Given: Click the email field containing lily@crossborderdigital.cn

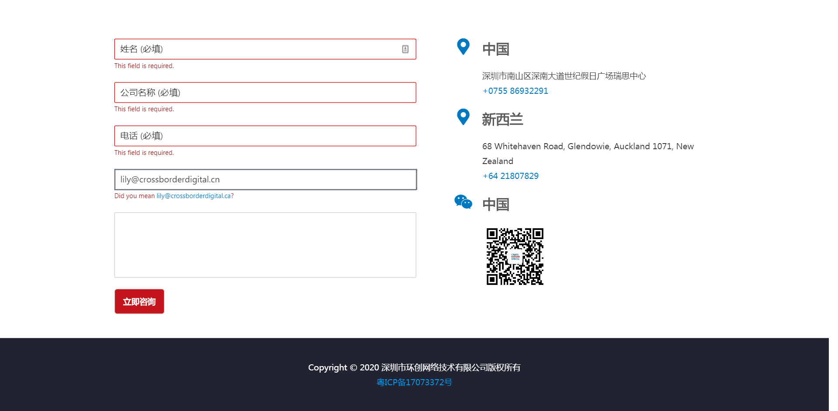Looking at the screenshot, I should [x=265, y=180].
